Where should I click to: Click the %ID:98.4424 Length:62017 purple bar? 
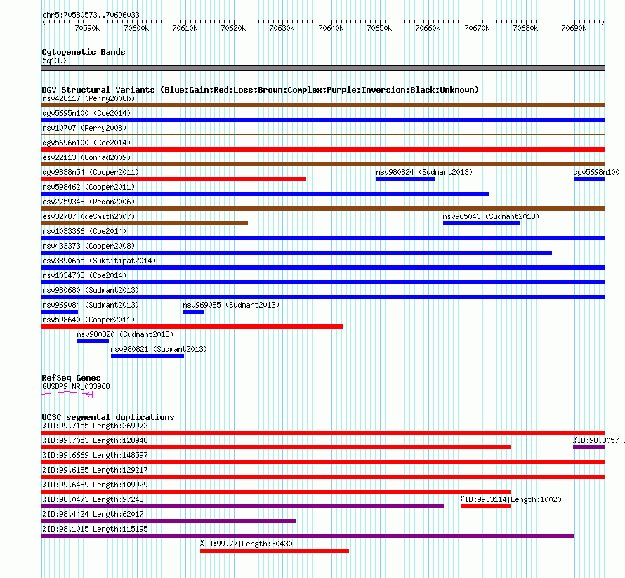(x=169, y=521)
